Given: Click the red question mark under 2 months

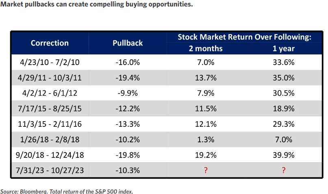Looking at the screenshot, I should point(206,170).
